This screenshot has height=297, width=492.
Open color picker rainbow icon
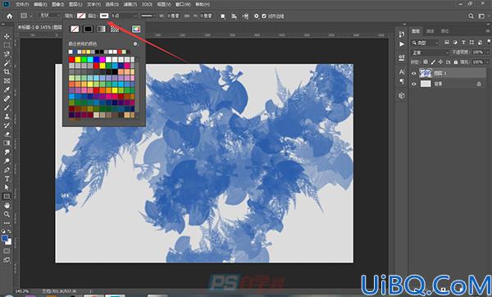(136, 29)
